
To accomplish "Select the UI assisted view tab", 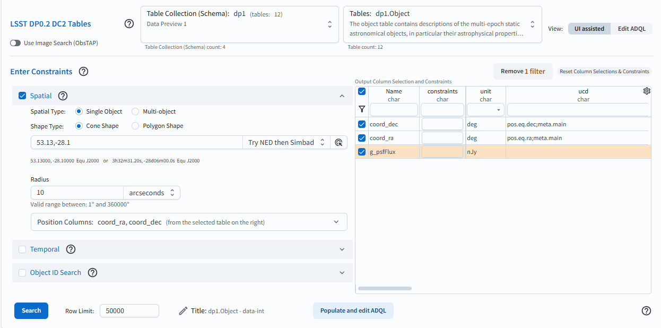I will (x=589, y=29).
